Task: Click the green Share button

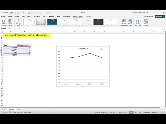Action: pos(160,17)
